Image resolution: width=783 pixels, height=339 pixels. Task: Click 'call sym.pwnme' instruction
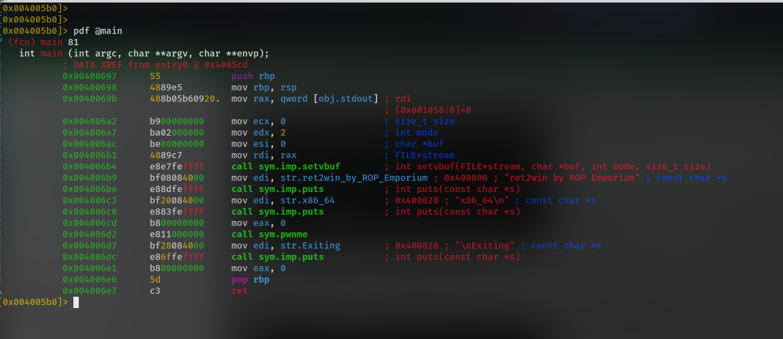(269, 234)
